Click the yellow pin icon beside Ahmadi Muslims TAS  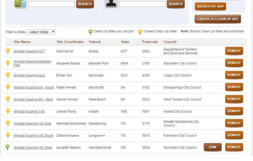point(8,111)
